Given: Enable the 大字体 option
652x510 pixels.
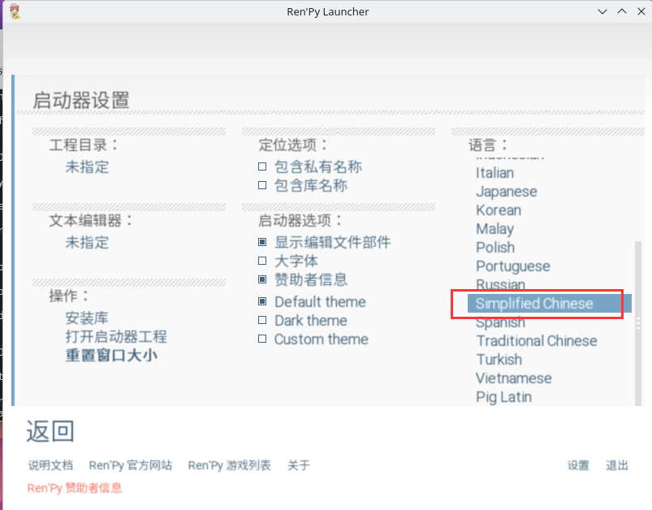Looking at the screenshot, I should tap(262, 261).
